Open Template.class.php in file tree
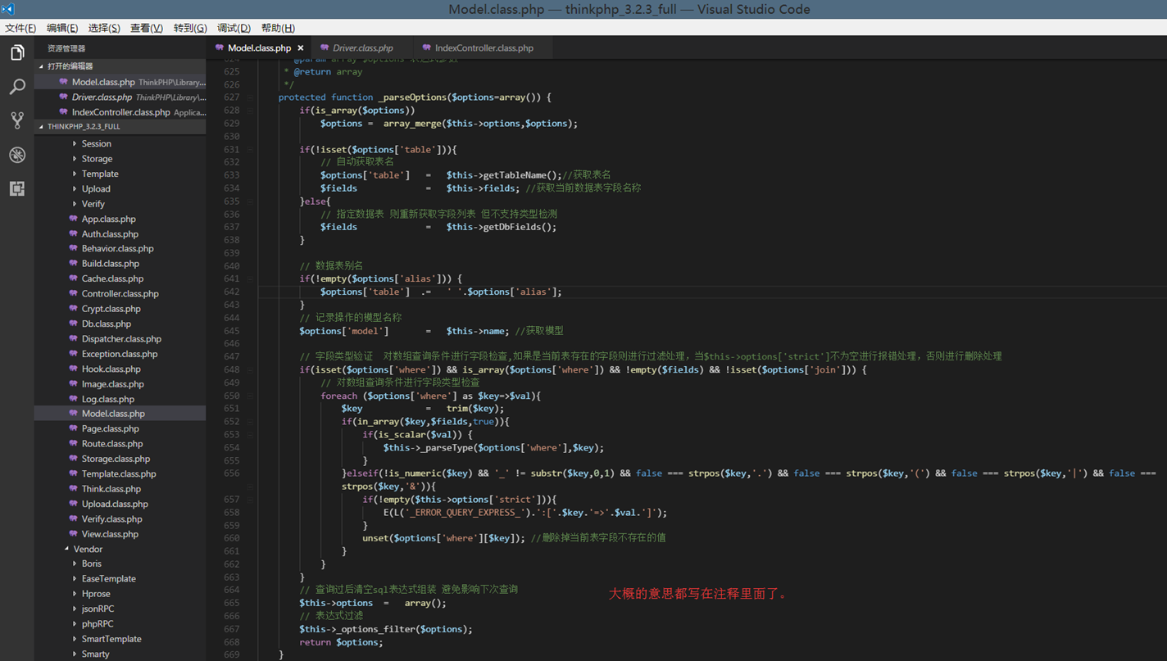The width and height of the screenshot is (1167, 661). pyautogui.click(x=120, y=474)
